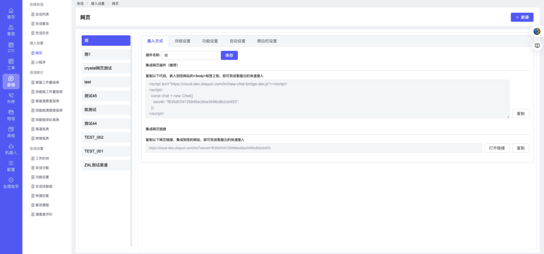Select the 测 channel in the list
Image resolution: width=544 pixels, height=254 pixels.
(106, 41)
